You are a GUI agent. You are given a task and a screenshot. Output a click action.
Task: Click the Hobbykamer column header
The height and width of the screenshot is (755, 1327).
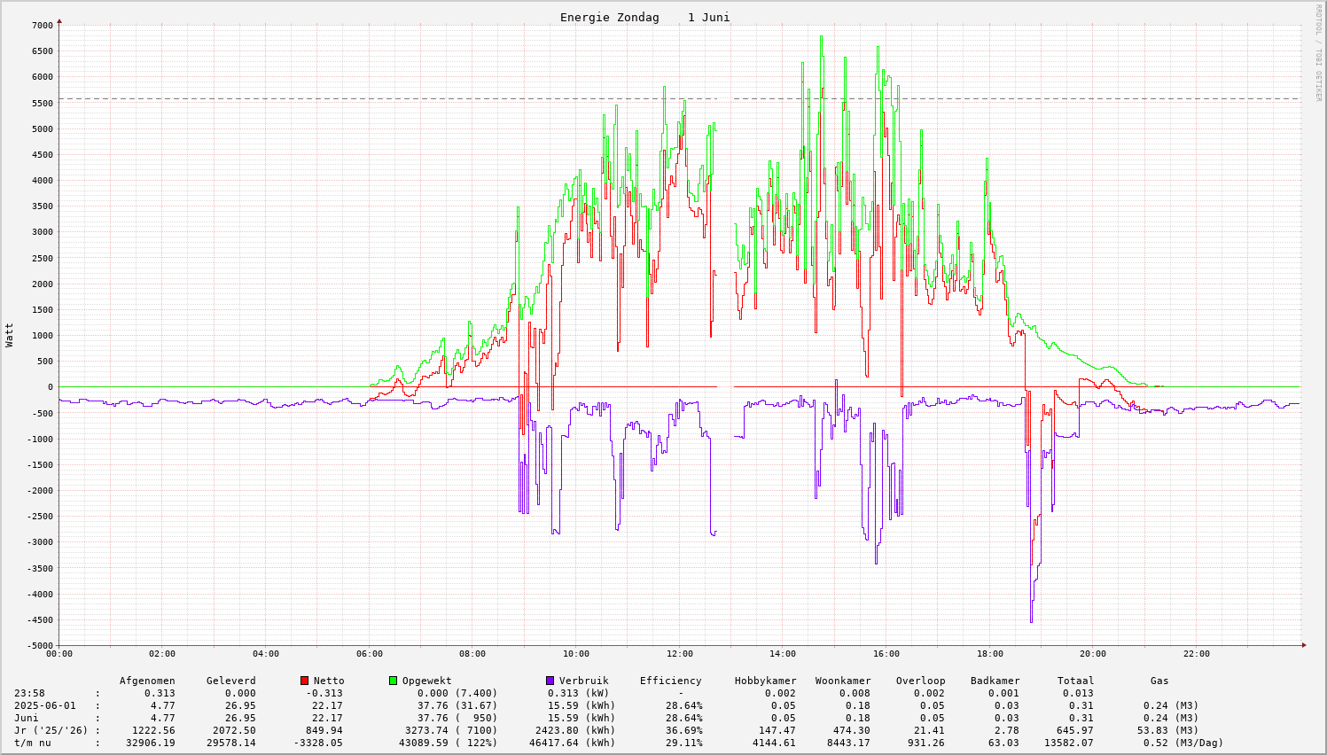point(765,681)
